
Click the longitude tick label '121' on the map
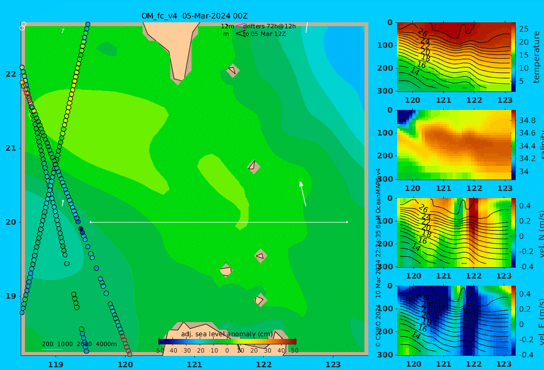coord(194,365)
